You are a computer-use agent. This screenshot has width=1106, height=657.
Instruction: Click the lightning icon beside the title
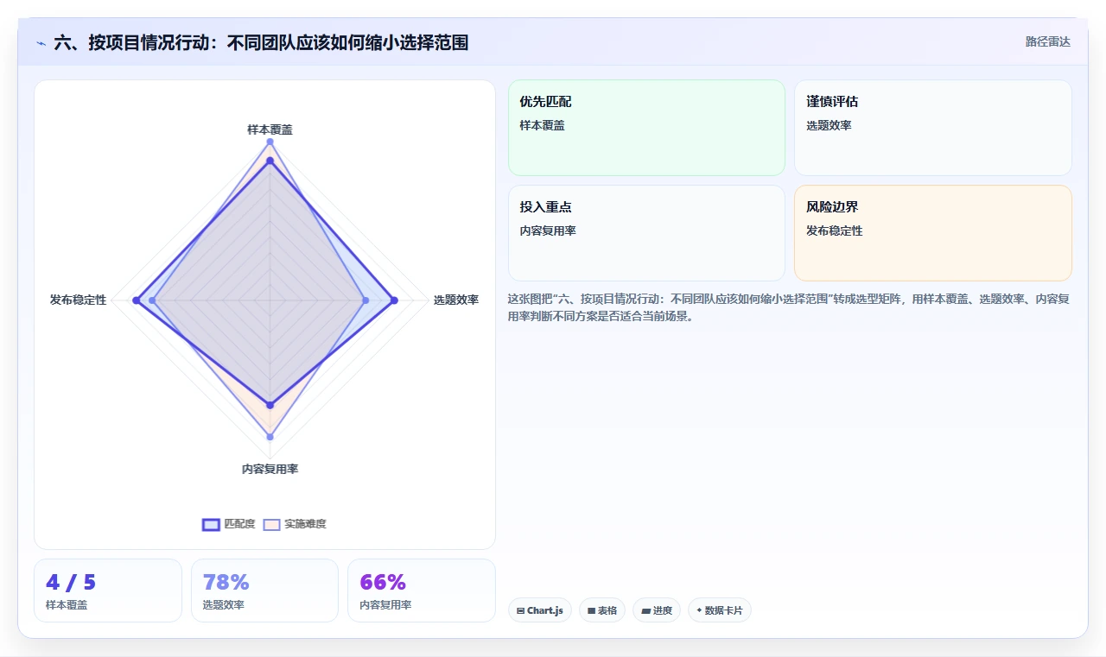click(41, 42)
